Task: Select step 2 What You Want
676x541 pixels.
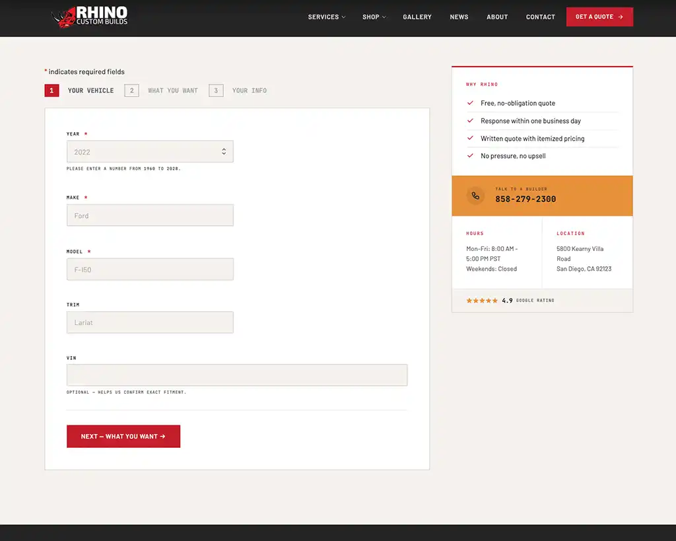Action: click(161, 90)
